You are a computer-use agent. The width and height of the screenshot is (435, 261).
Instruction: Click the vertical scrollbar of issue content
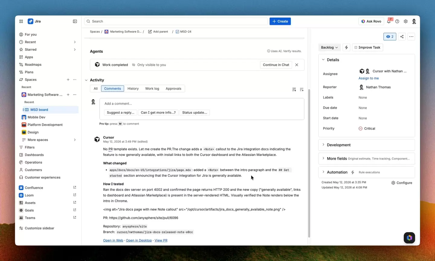pyautogui.click(x=309, y=163)
